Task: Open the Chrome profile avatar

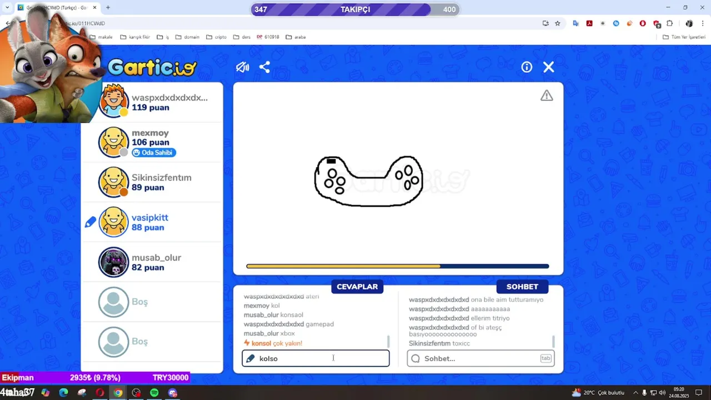Action: 689,23
